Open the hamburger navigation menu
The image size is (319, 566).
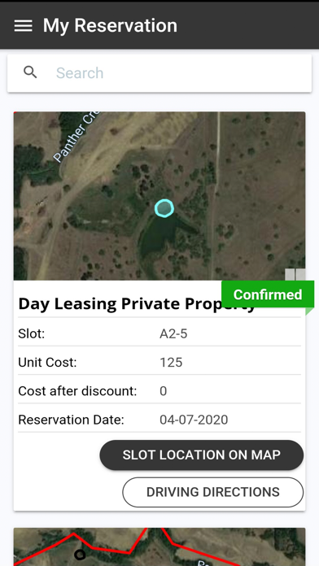pos(23,26)
